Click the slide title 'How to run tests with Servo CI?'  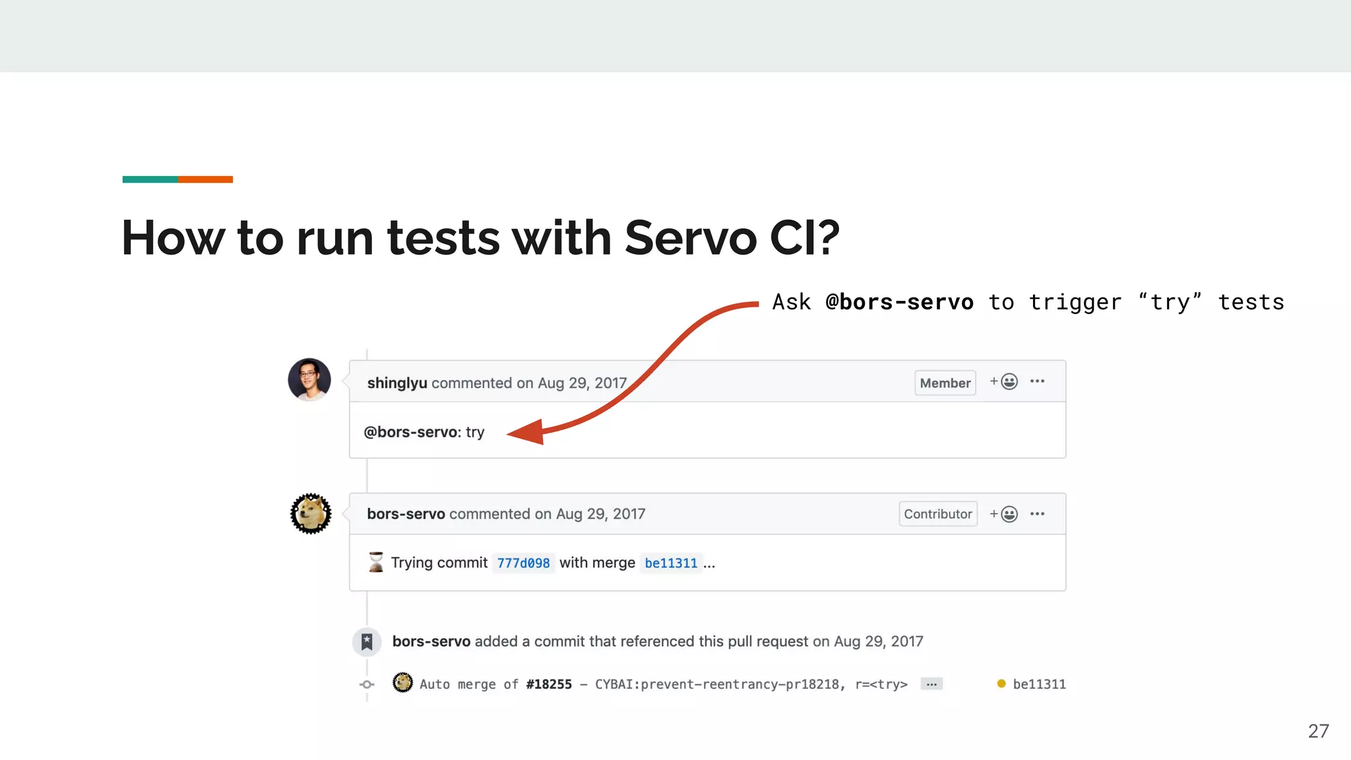(x=481, y=237)
